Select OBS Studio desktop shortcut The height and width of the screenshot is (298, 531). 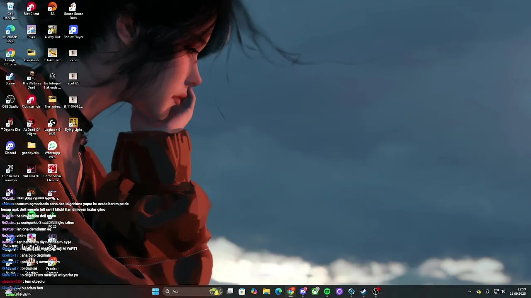click(x=10, y=102)
